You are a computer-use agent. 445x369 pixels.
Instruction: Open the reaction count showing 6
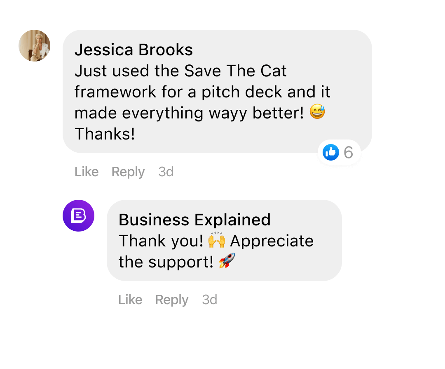[x=348, y=153]
